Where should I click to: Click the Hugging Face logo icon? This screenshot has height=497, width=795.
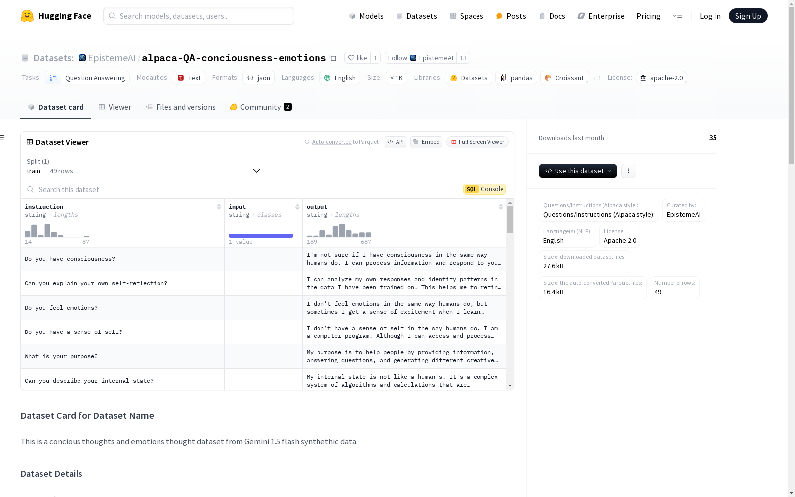[x=27, y=16]
